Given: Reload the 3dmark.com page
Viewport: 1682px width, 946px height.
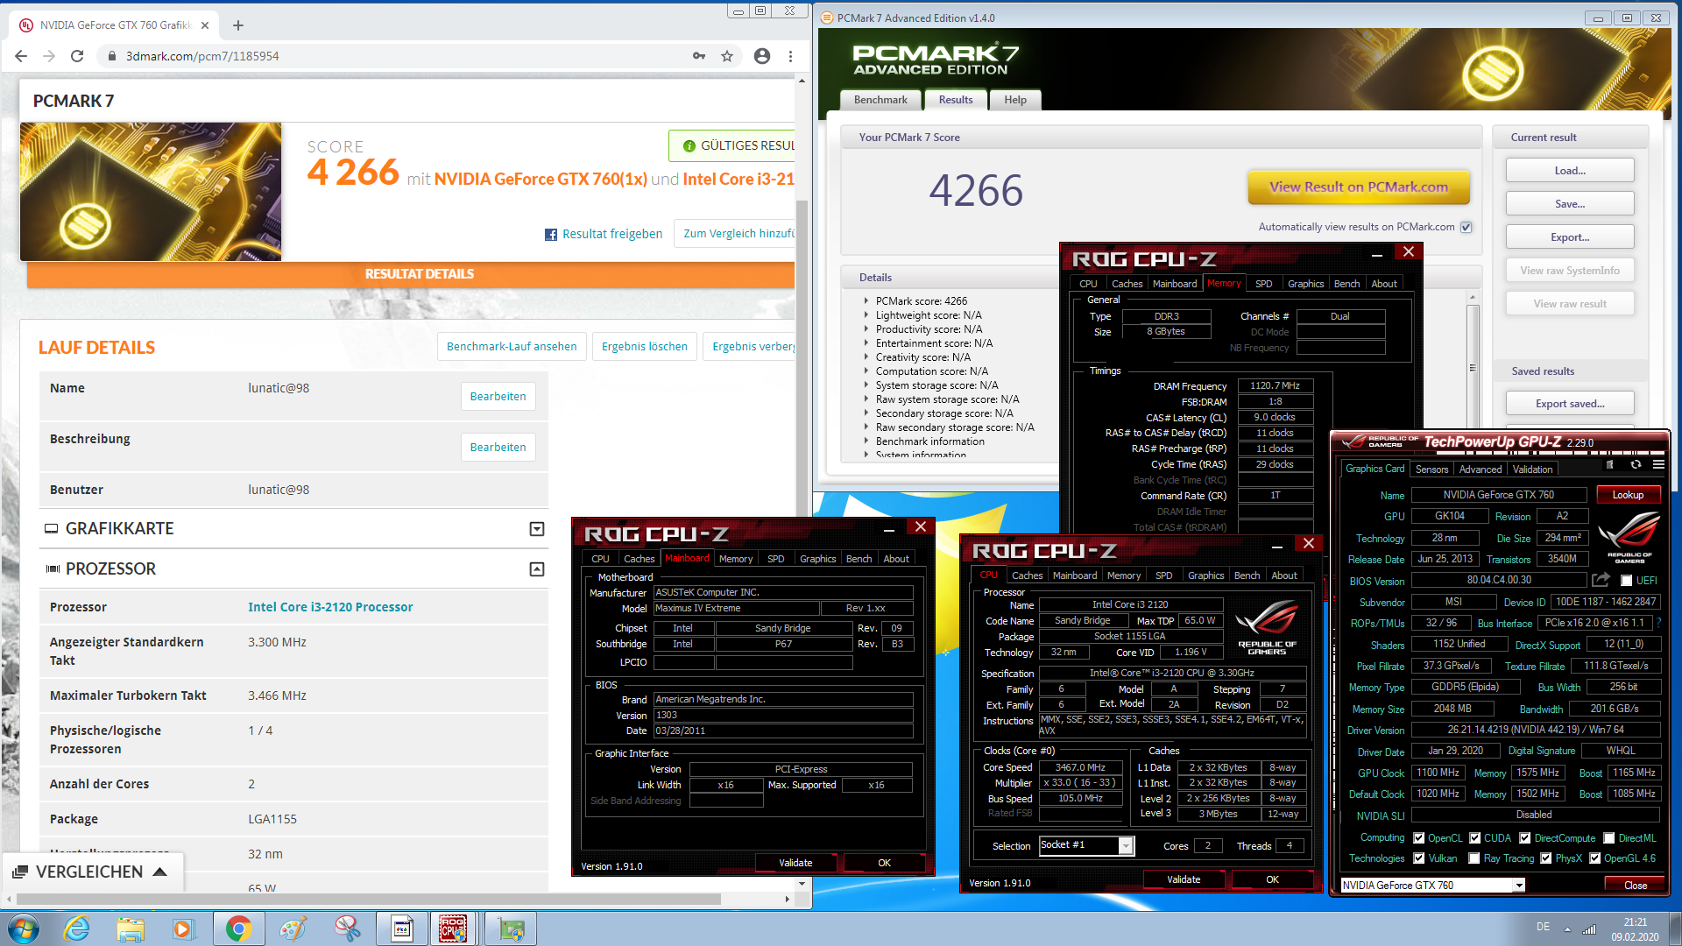Looking at the screenshot, I should [77, 56].
